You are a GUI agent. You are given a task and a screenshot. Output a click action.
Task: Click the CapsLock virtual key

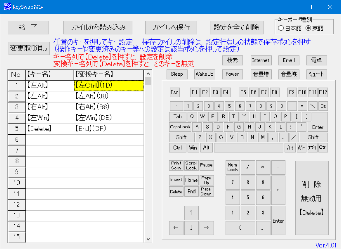point(180,127)
